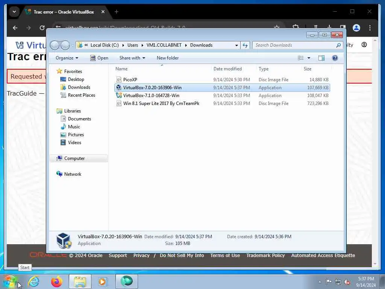Click Windows Explorer taskbar button
This screenshot has width=385, height=289.
80,281
